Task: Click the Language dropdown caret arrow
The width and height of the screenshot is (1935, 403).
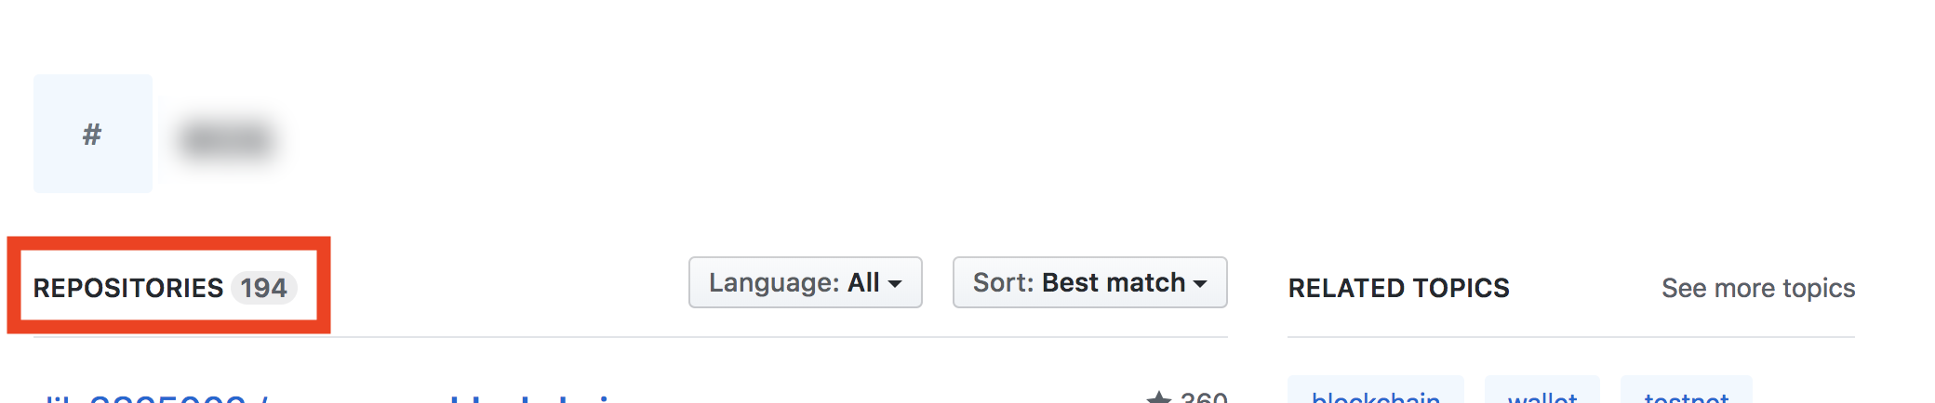Action: [x=895, y=284]
